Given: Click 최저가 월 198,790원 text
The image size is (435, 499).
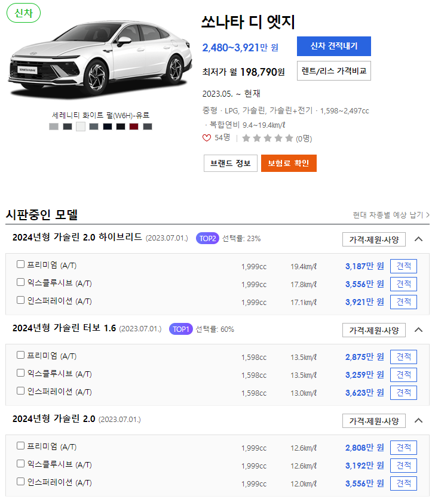Looking at the screenshot, I should [x=243, y=72].
